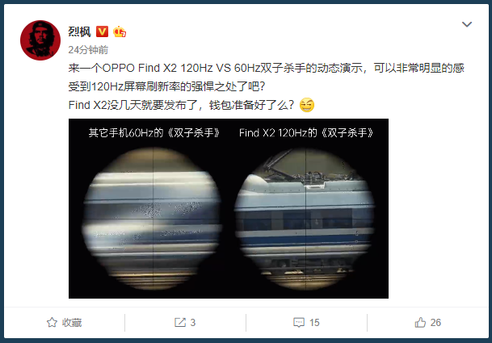Open the sharp 120Hz train scope image
The width and height of the screenshot is (492, 343).
coord(305,218)
